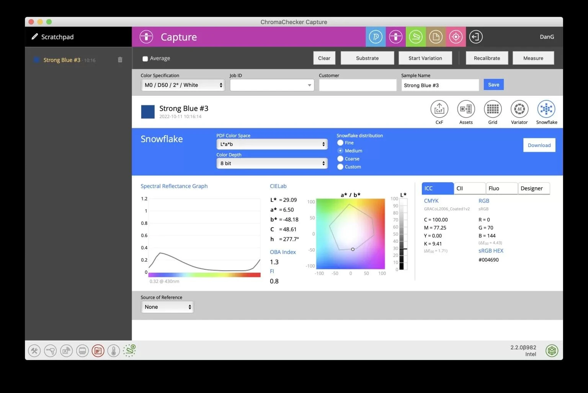Image resolution: width=588 pixels, height=393 pixels.
Task: Click the green dotted scanner icon
Action: point(129,350)
